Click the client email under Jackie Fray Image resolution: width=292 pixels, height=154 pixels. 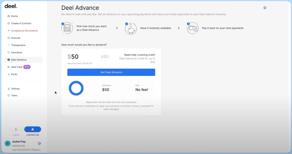click(x=27, y=150)
